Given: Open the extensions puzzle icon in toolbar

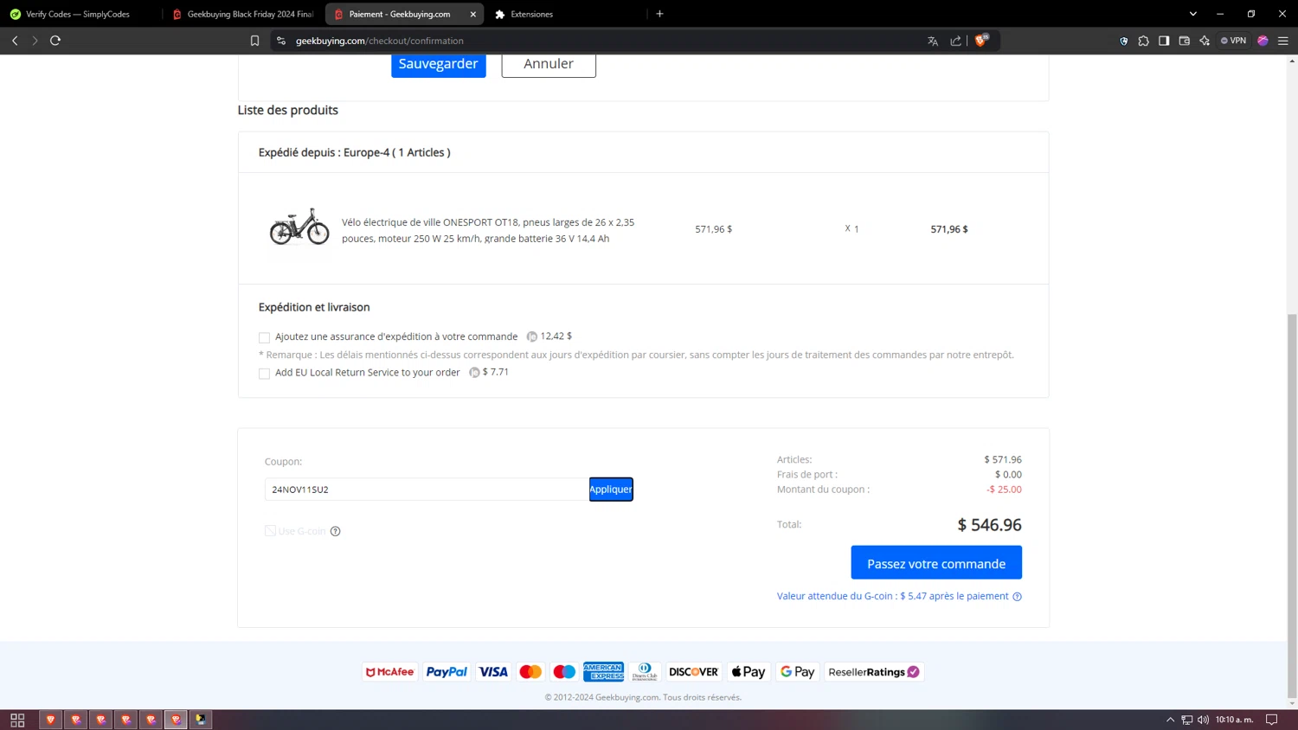Looking at the screenshot, I should 1144,41.
